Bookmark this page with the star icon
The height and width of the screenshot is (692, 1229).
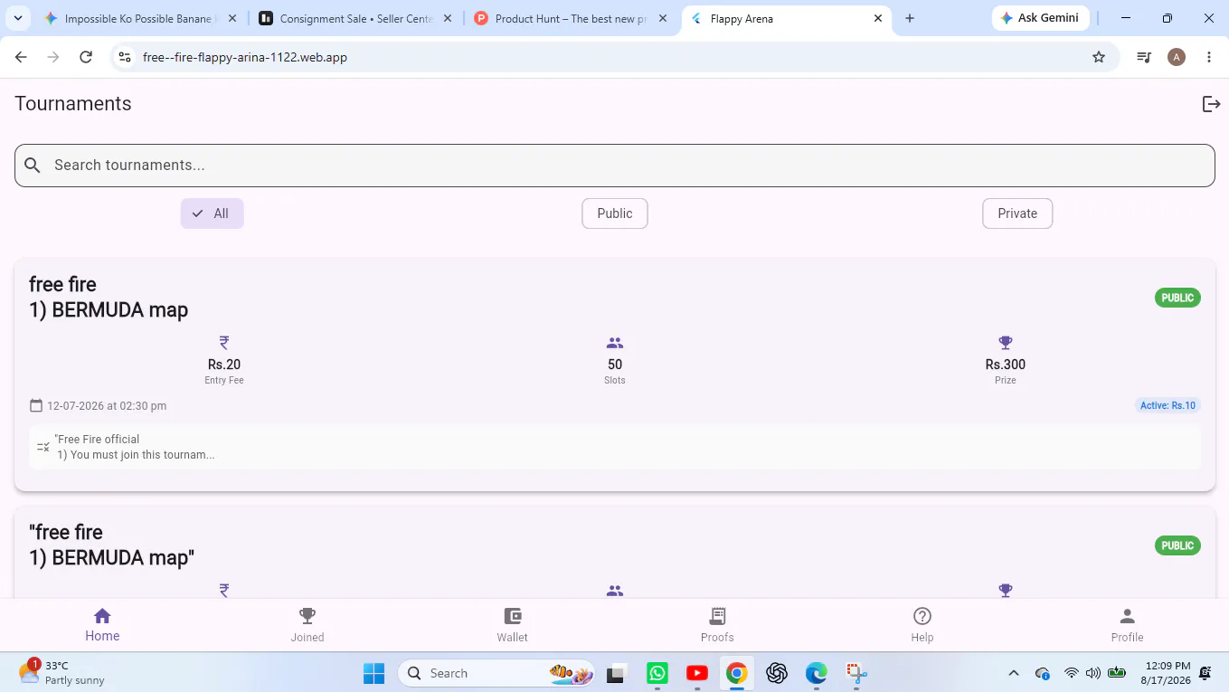click(1099, 57)
